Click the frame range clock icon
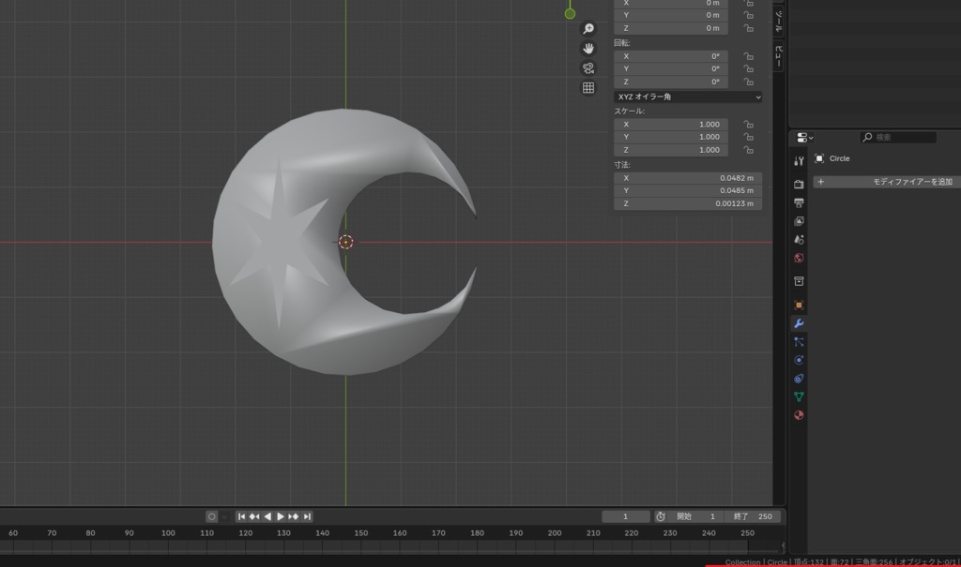961x567 pixels. 661,516
